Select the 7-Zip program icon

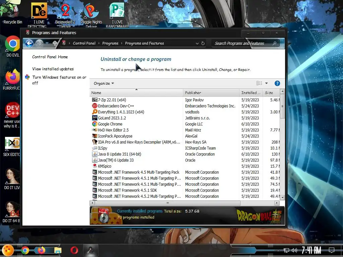(x=94, y=100)
